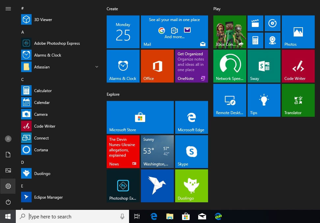Open Settings from the left rail
This screenshot has width=320, height=223.
[x=8, y=186]
